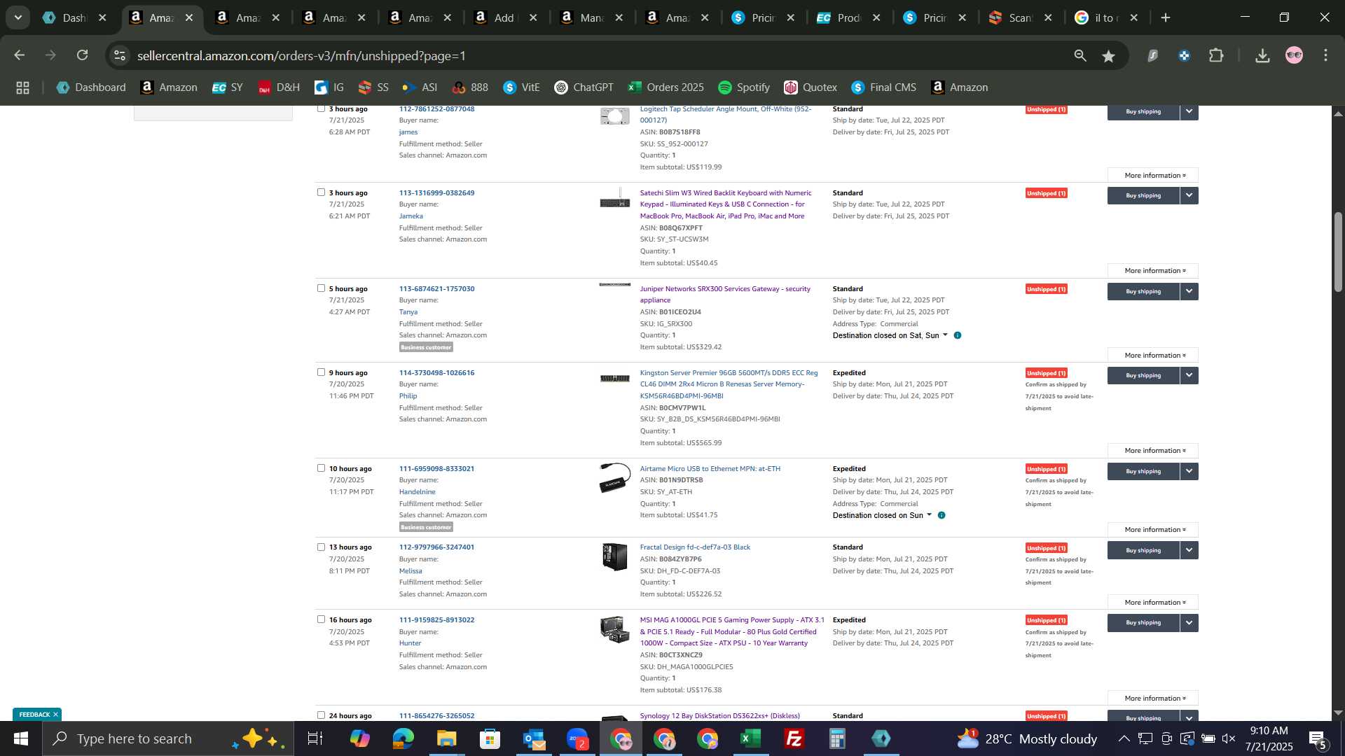Image resolution: width=1345 pixels, height=756 pixels.
Task: Open the site info icon in the address bar
Action: click(120, 55)
